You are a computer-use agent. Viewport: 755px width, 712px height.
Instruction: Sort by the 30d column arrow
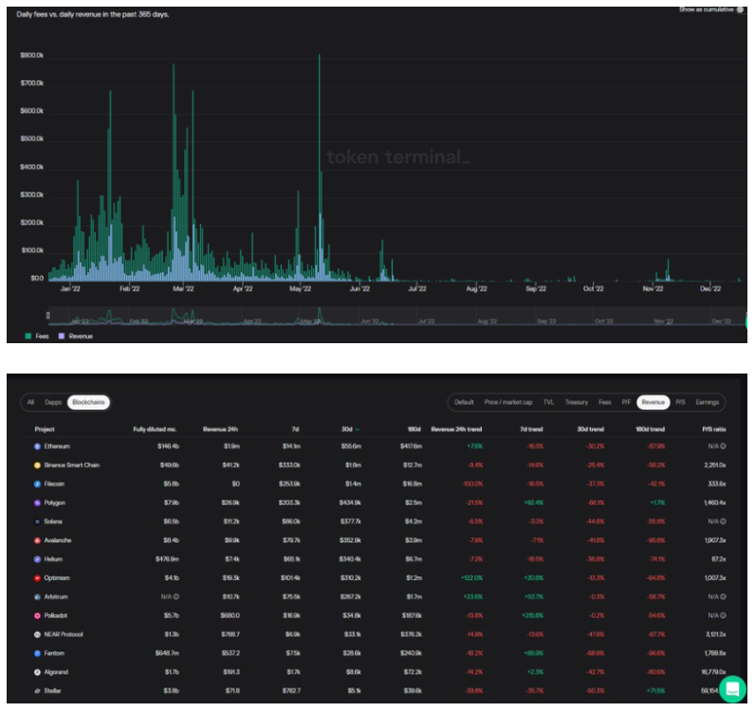(x=358, y=429)
